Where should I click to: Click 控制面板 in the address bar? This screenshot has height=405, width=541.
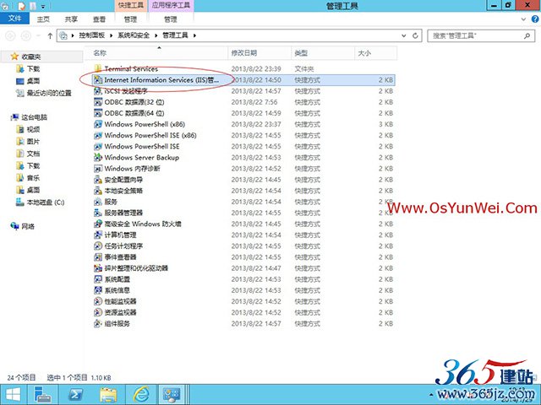(92, 35)
